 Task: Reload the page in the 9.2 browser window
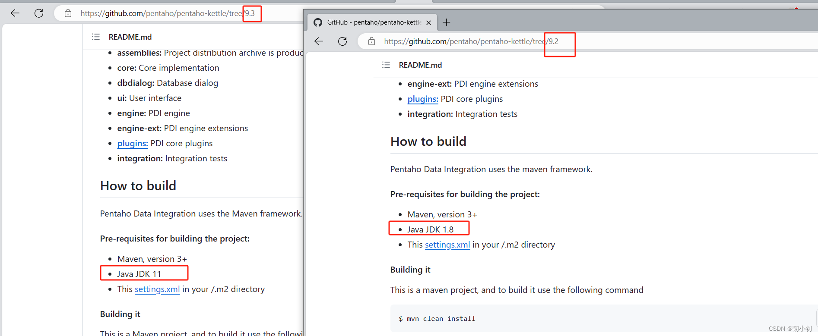pos(342,41)
